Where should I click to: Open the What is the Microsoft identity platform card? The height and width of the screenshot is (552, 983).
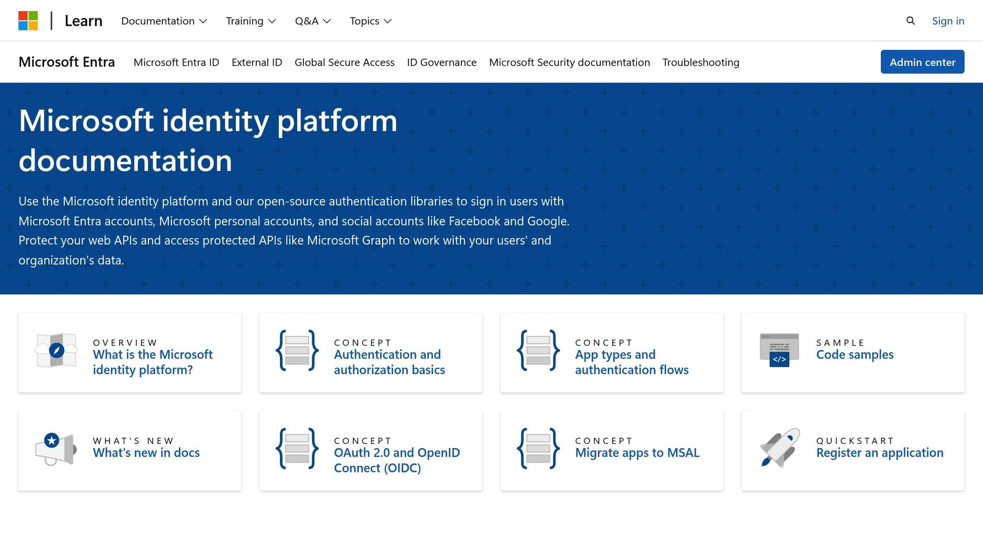pos(153,362)
